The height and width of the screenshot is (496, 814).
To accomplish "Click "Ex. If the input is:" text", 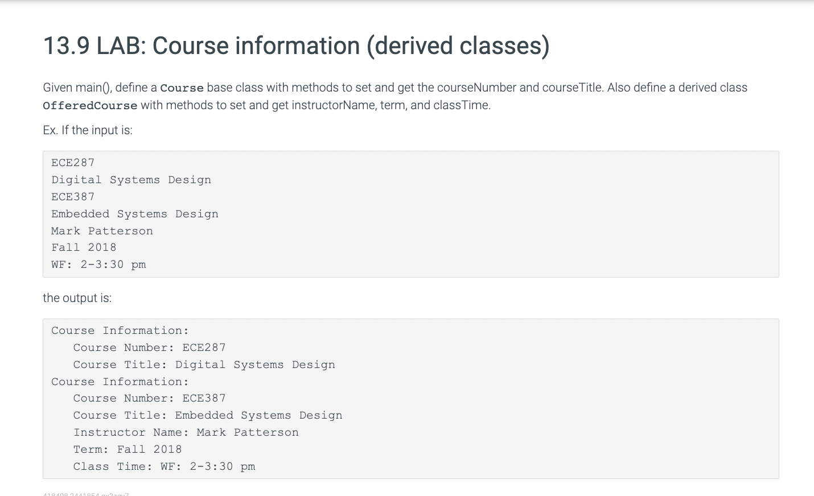I will coord(87,130).
